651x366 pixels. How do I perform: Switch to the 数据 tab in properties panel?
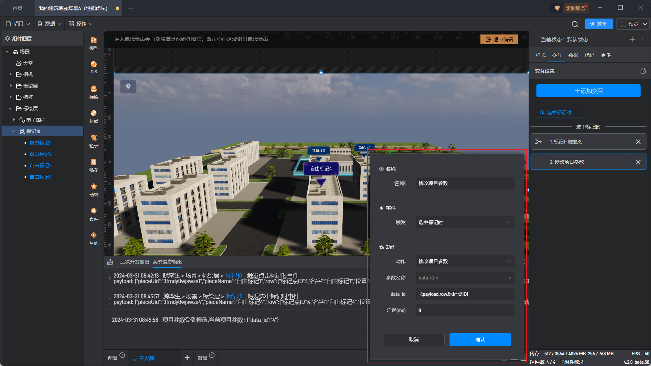[x=573, y=55]
